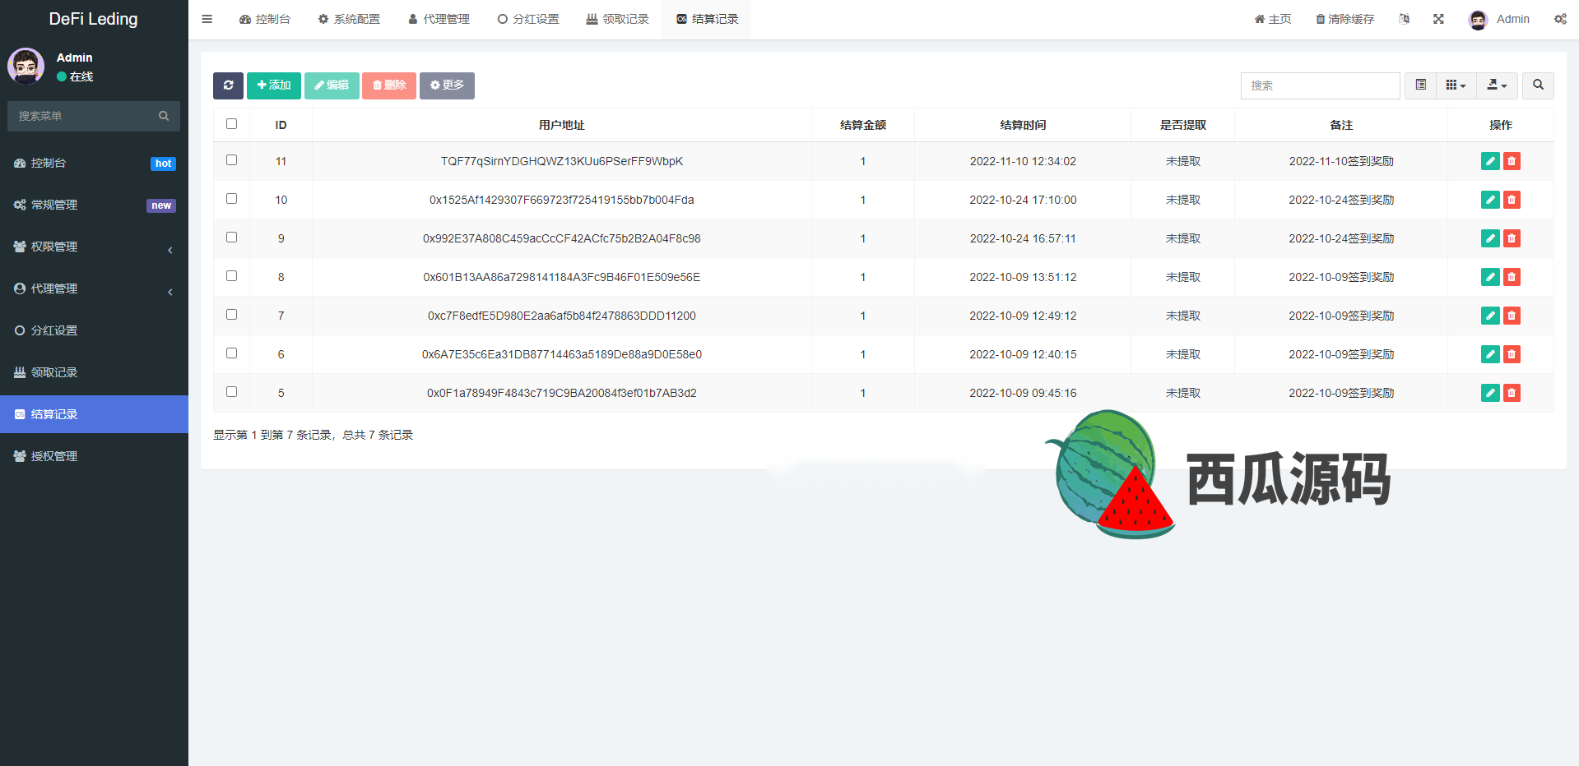This screenshot has width=1579, height=766.
Task: Edit record ID 9
Action: 1490,238
